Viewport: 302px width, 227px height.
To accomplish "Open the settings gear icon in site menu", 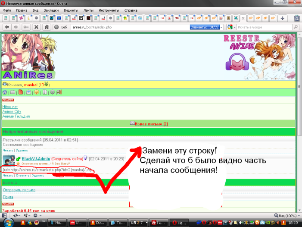I will click(x=53, y=92).
